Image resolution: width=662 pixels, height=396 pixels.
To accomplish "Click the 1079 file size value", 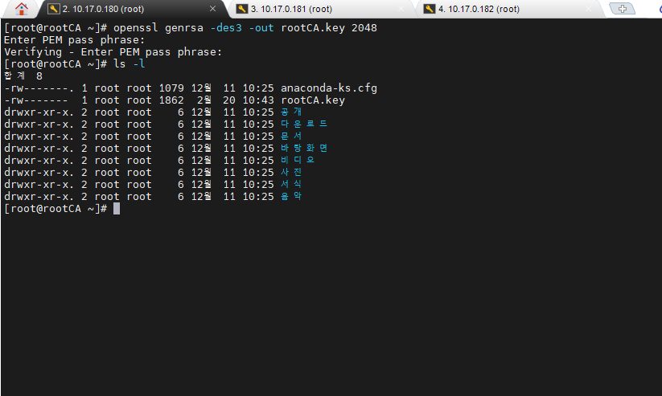I will 171,88.
